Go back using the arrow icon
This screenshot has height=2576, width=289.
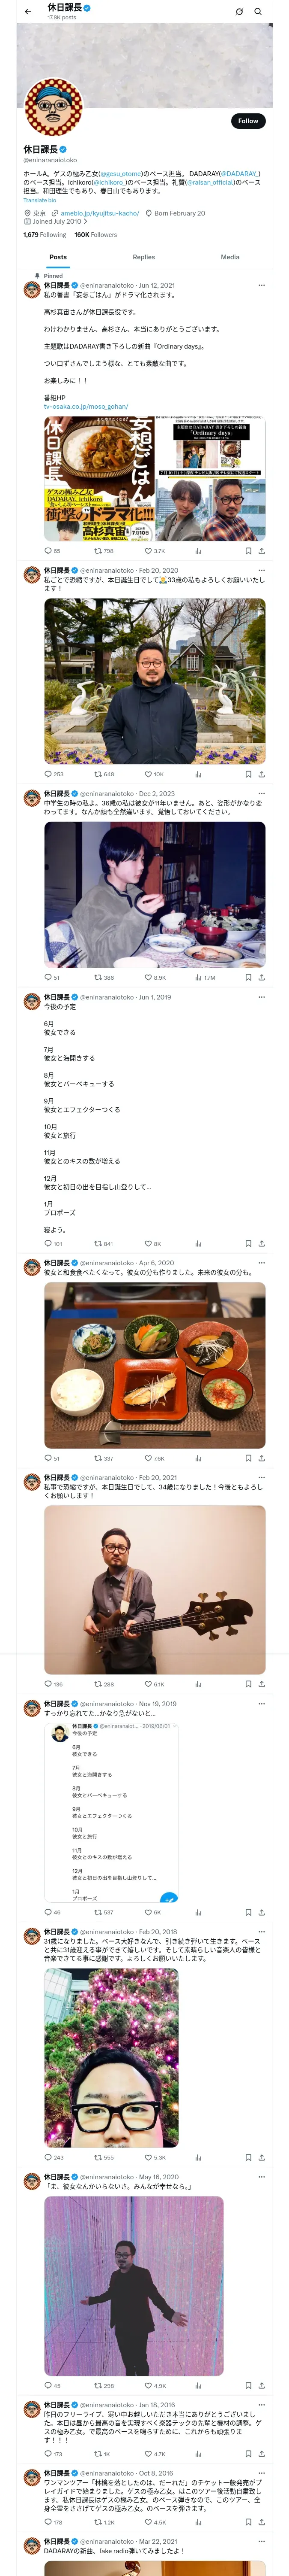coord(28,11)
